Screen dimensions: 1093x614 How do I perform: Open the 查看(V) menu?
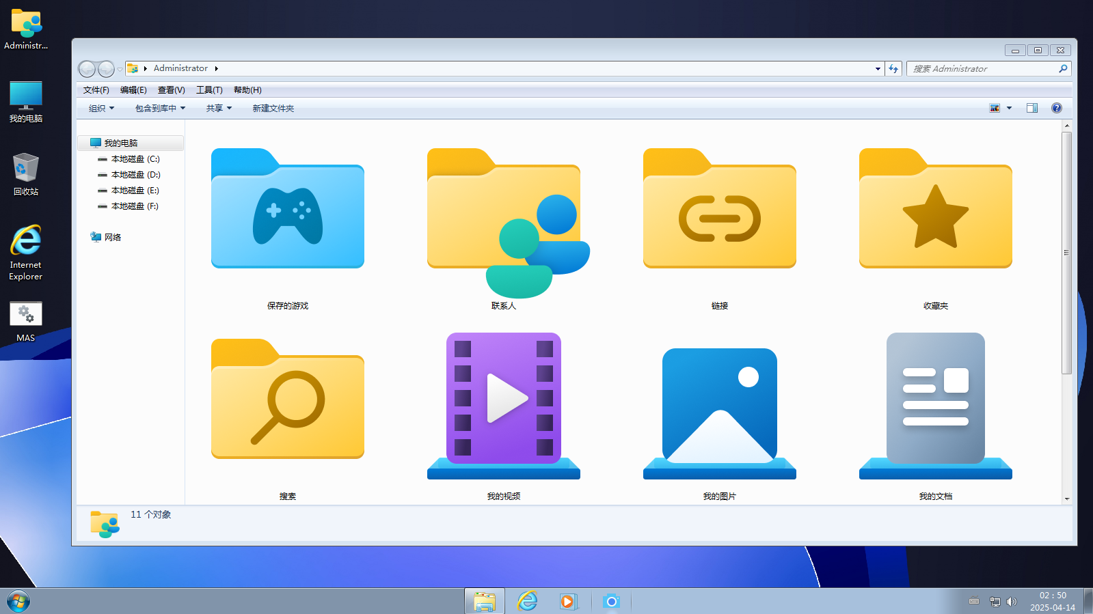click(x=171, y=90)
